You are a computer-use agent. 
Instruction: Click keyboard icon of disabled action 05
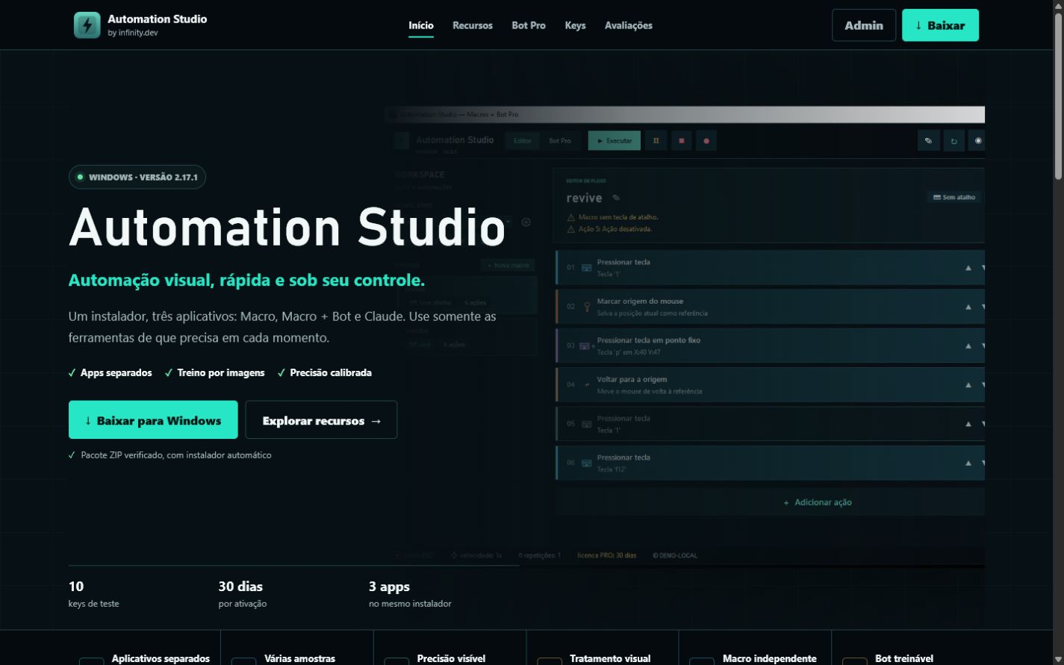click(x=587, y=424)
